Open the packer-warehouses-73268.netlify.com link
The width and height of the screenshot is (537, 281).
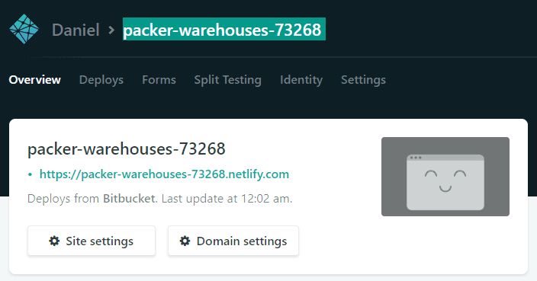pos(165,174)
